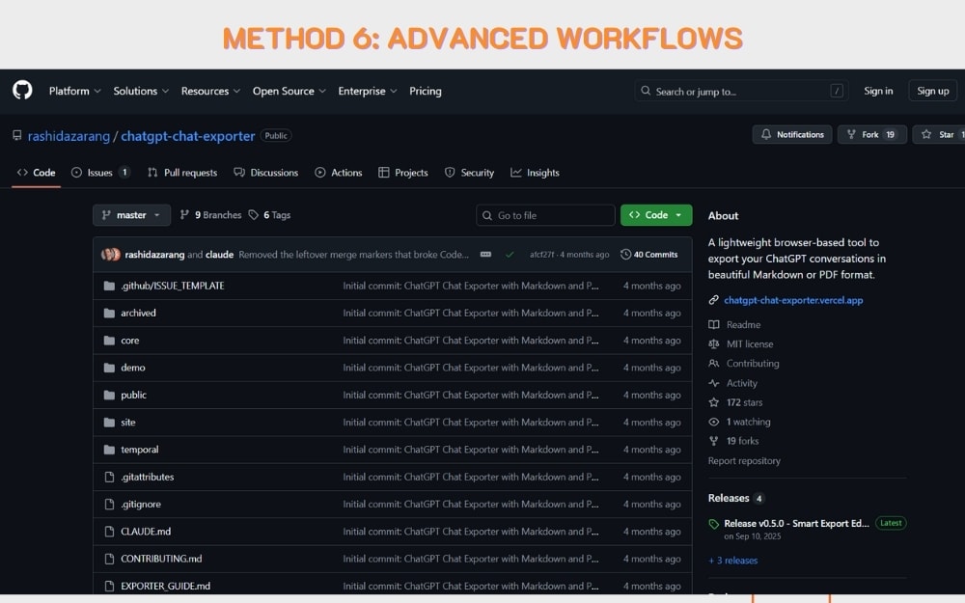Open the 40 Commits history link
965x603 pixels.
click(648, 254)
